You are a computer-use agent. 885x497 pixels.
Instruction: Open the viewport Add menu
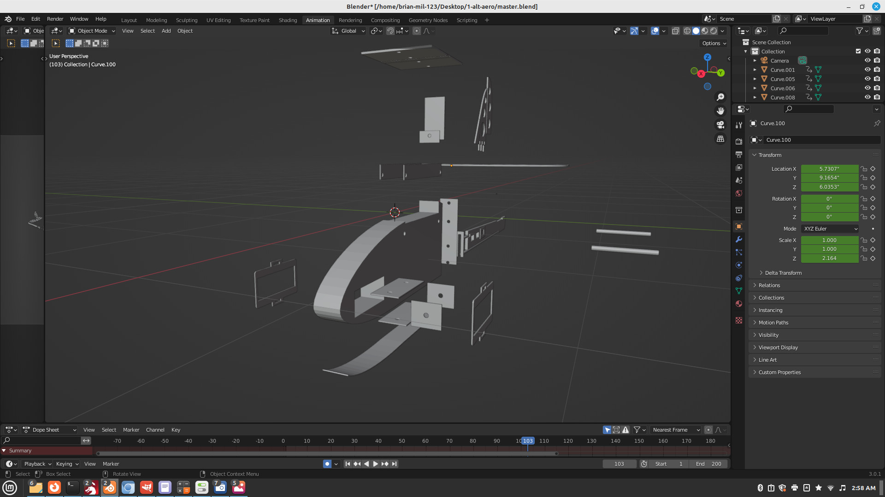click(x=166, y=31)
